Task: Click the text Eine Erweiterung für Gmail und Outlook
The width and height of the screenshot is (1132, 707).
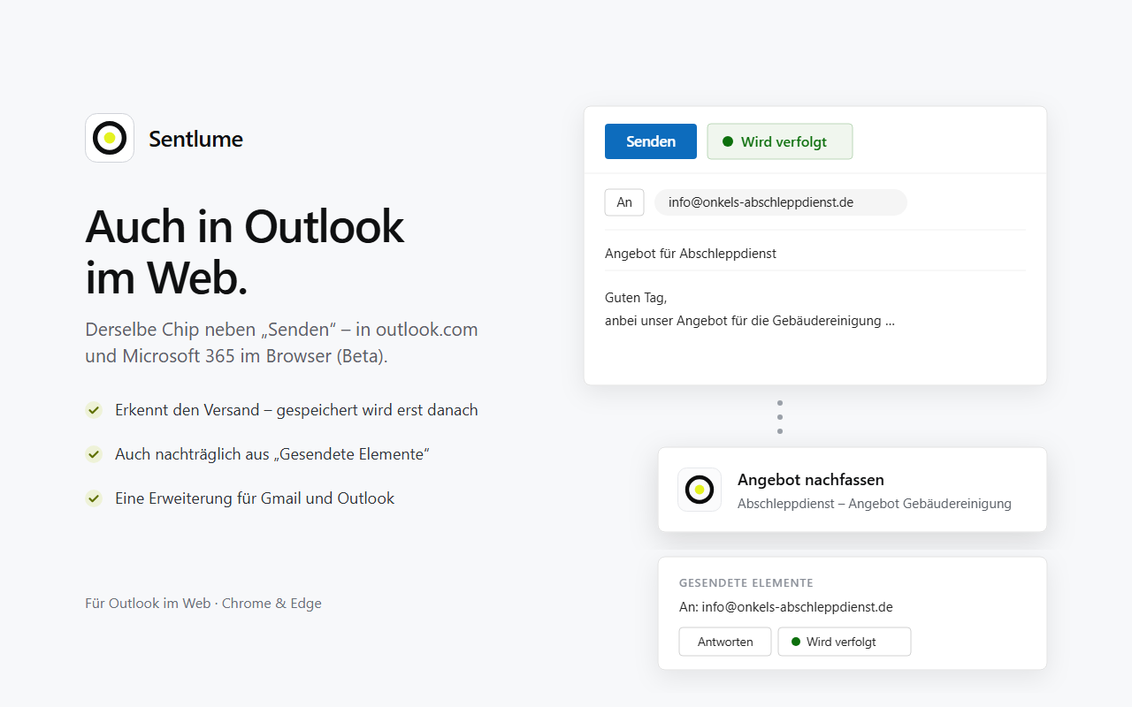Action: click(x=255, y=498)
